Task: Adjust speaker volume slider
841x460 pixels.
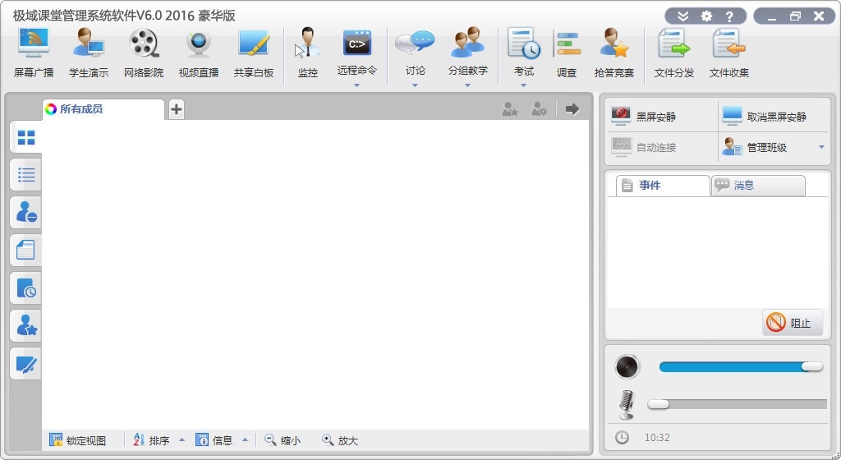Action: click(741, 366)
